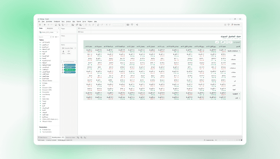Click the first blue pill in the Marks card
Viewport: 280px width, 159px height.
coord(70,65)
